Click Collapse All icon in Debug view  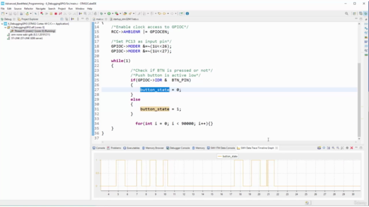[62, 19]
